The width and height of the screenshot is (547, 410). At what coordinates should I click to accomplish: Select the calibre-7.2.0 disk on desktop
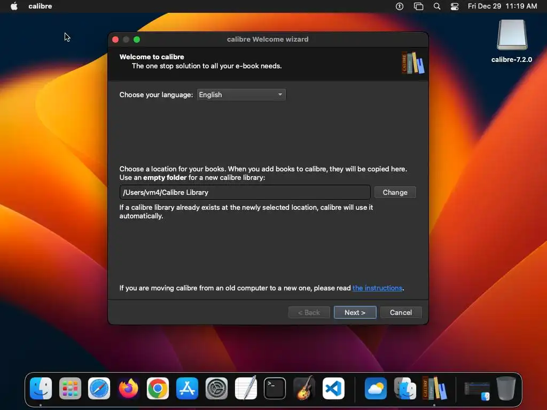512,41
